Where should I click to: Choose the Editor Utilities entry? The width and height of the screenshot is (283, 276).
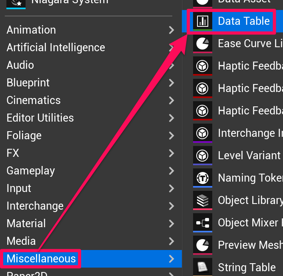pos(40,118)
